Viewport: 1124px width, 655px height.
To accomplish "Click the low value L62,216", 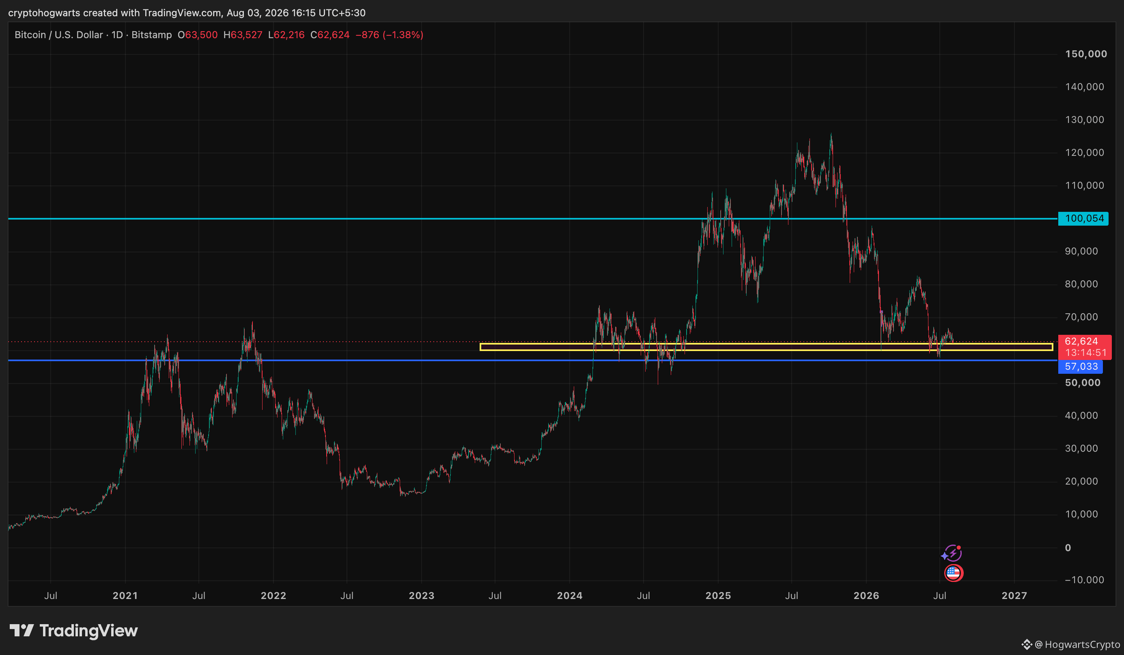I will coord(286,35).
